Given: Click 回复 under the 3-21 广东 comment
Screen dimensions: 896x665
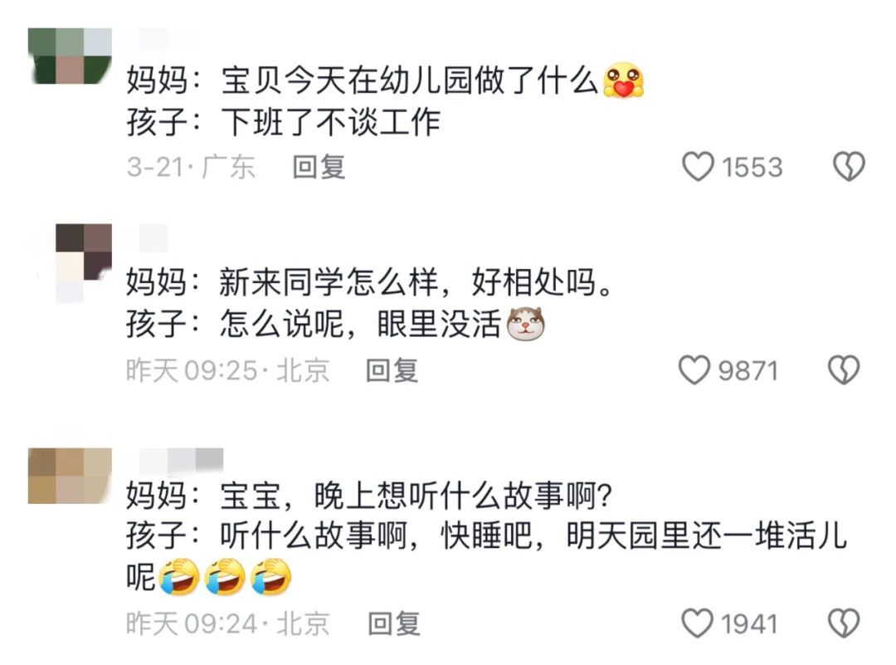Looking at the screenshot, I should tap(319, 167).
